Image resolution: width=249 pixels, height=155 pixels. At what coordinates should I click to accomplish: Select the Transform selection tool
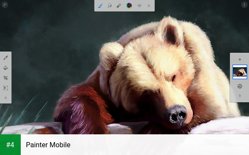(6, 88)
